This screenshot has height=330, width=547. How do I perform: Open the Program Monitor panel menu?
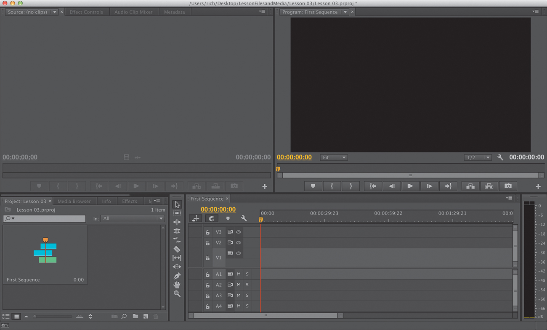coord(535,12)
